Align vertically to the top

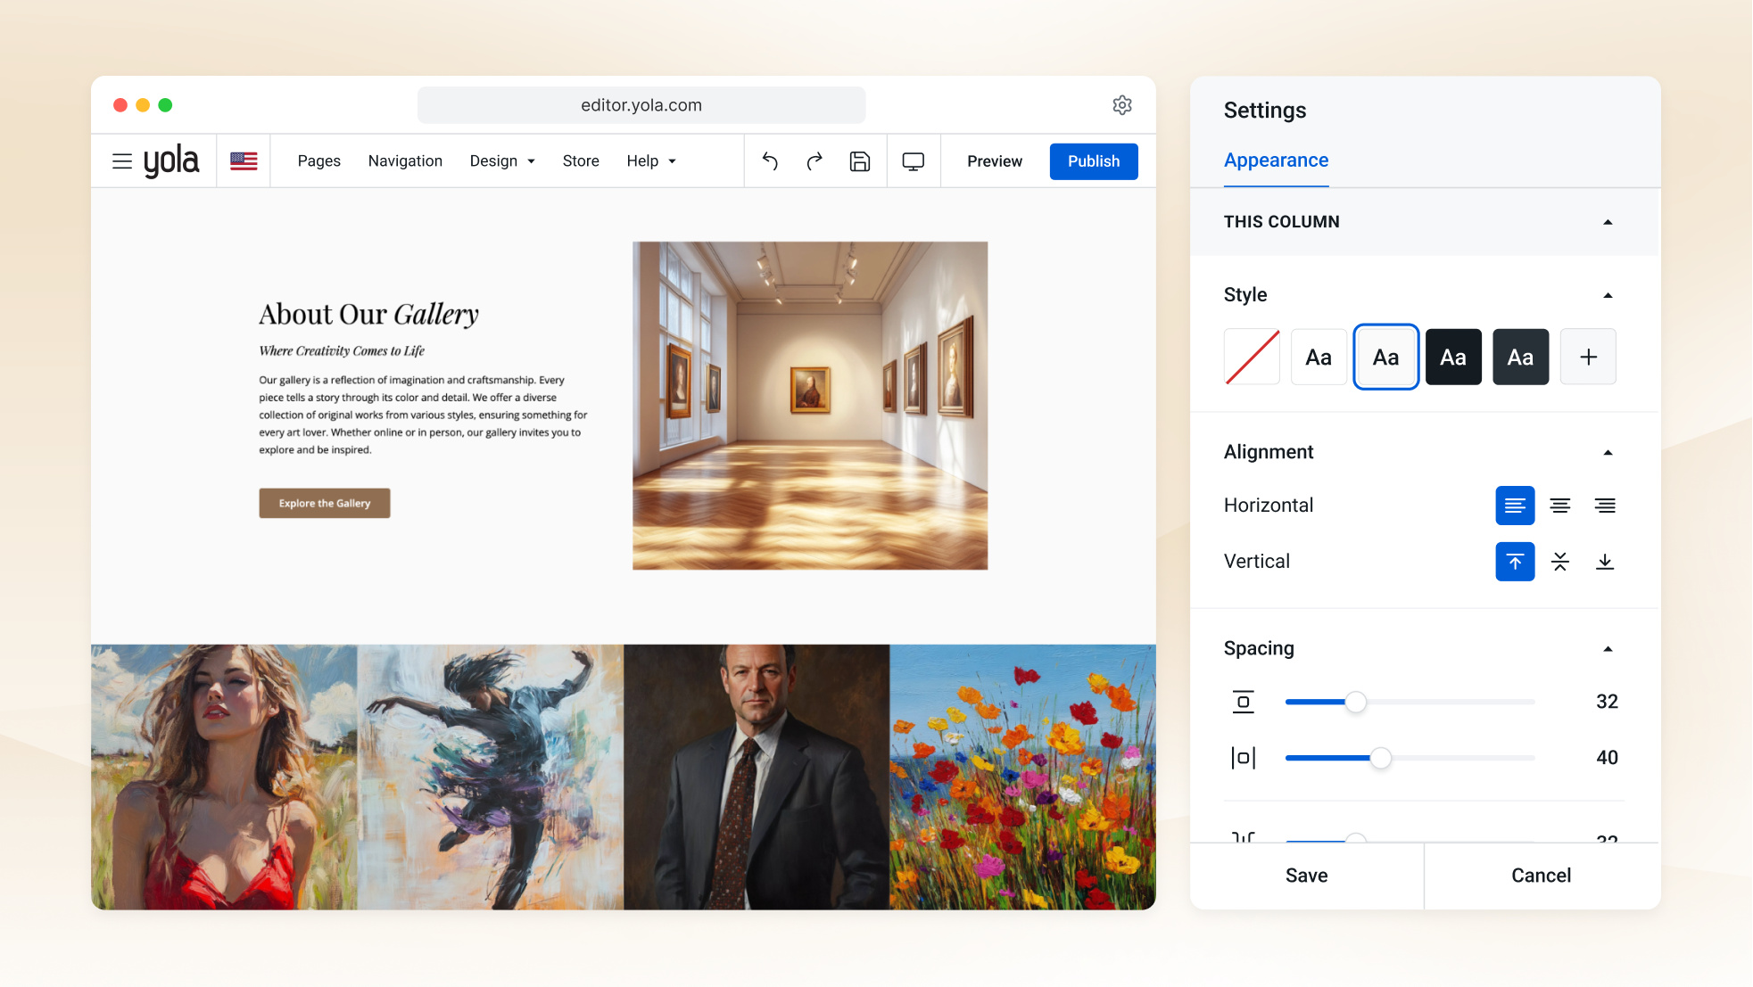1515,562
